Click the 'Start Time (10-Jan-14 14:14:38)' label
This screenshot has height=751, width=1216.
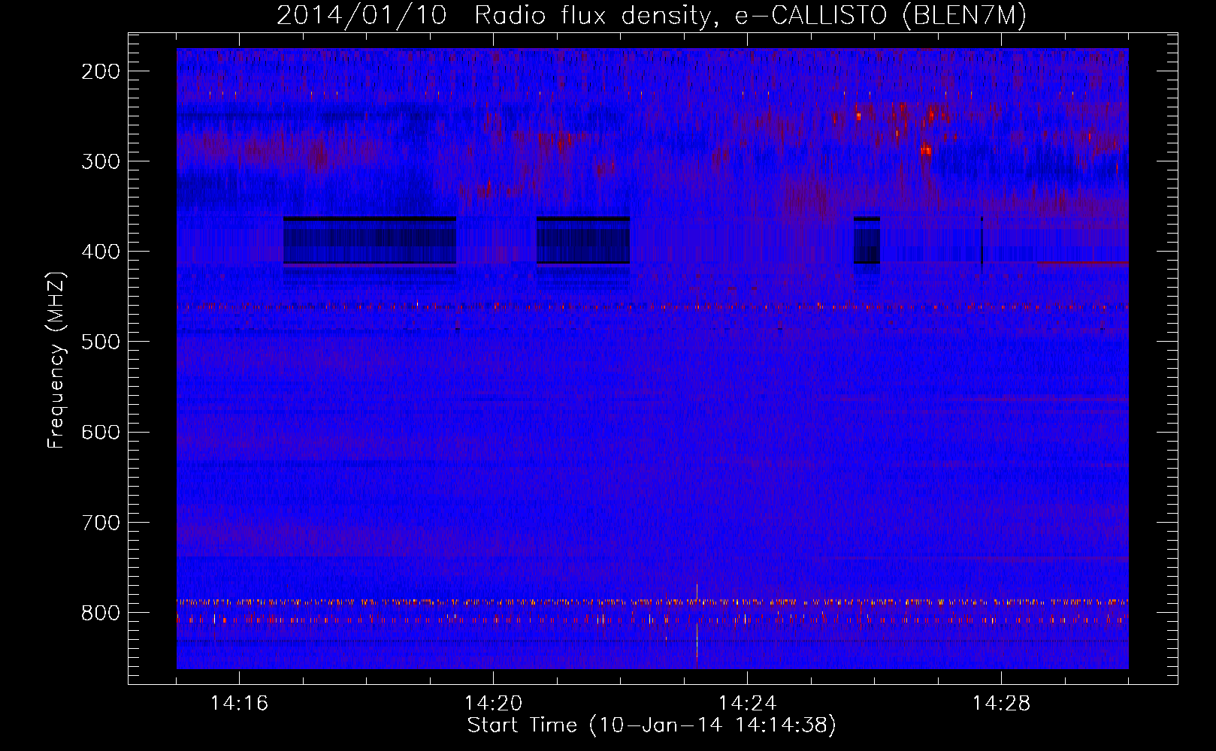tap(652, 725)
